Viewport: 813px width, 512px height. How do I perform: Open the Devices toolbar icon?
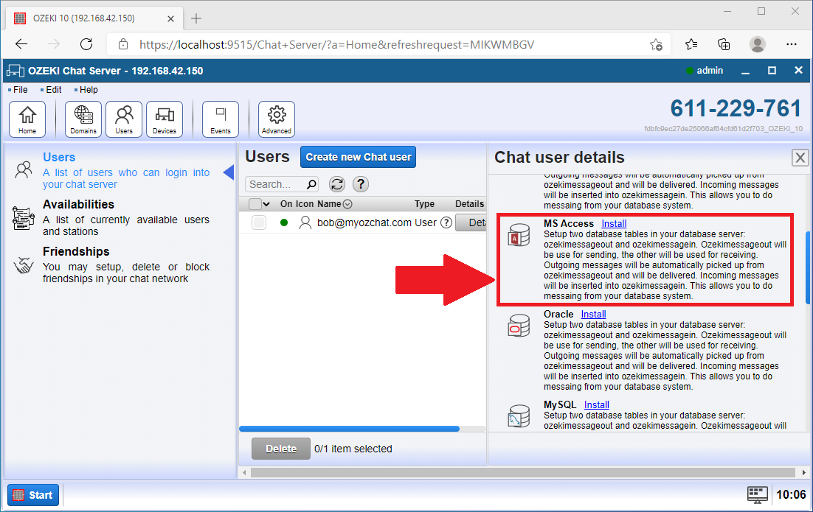click(x=164, y=119)
